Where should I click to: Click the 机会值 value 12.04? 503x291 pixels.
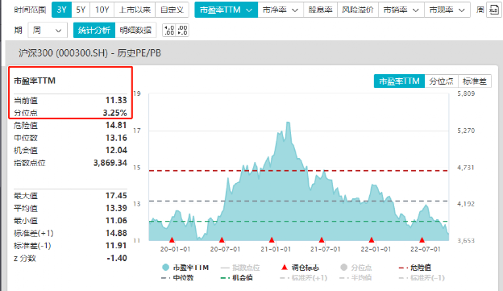click(x=116, y=151)
